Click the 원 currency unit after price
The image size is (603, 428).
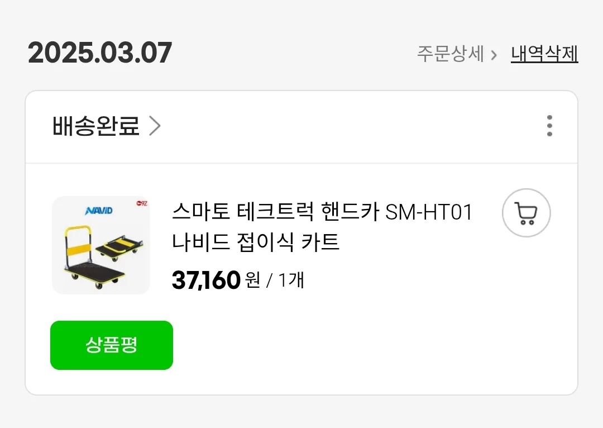coord(252,280)
